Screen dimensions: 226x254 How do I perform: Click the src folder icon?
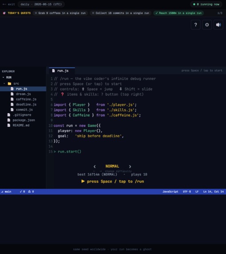[10, 84]
